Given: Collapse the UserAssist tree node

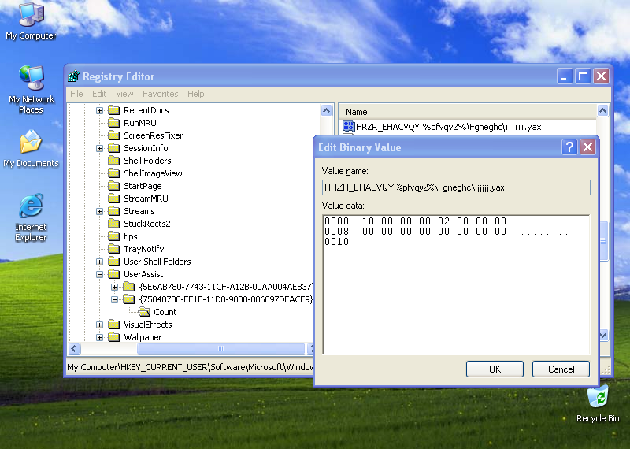Looking at the screenshot, I should pyautogui.click(x=100, y=275).
